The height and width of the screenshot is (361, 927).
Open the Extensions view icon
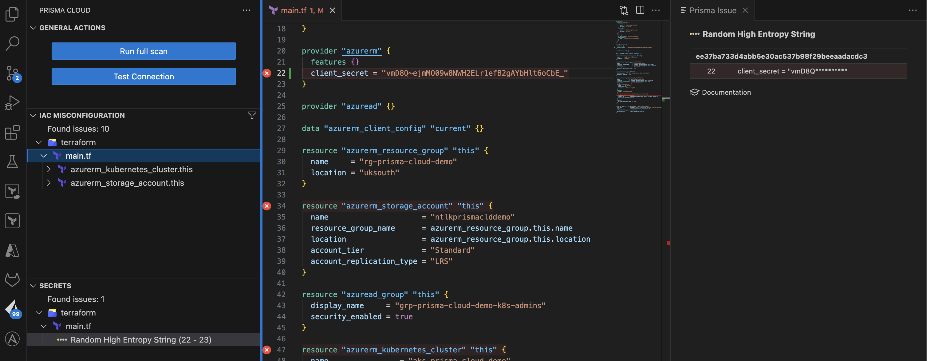pos(12,132)
